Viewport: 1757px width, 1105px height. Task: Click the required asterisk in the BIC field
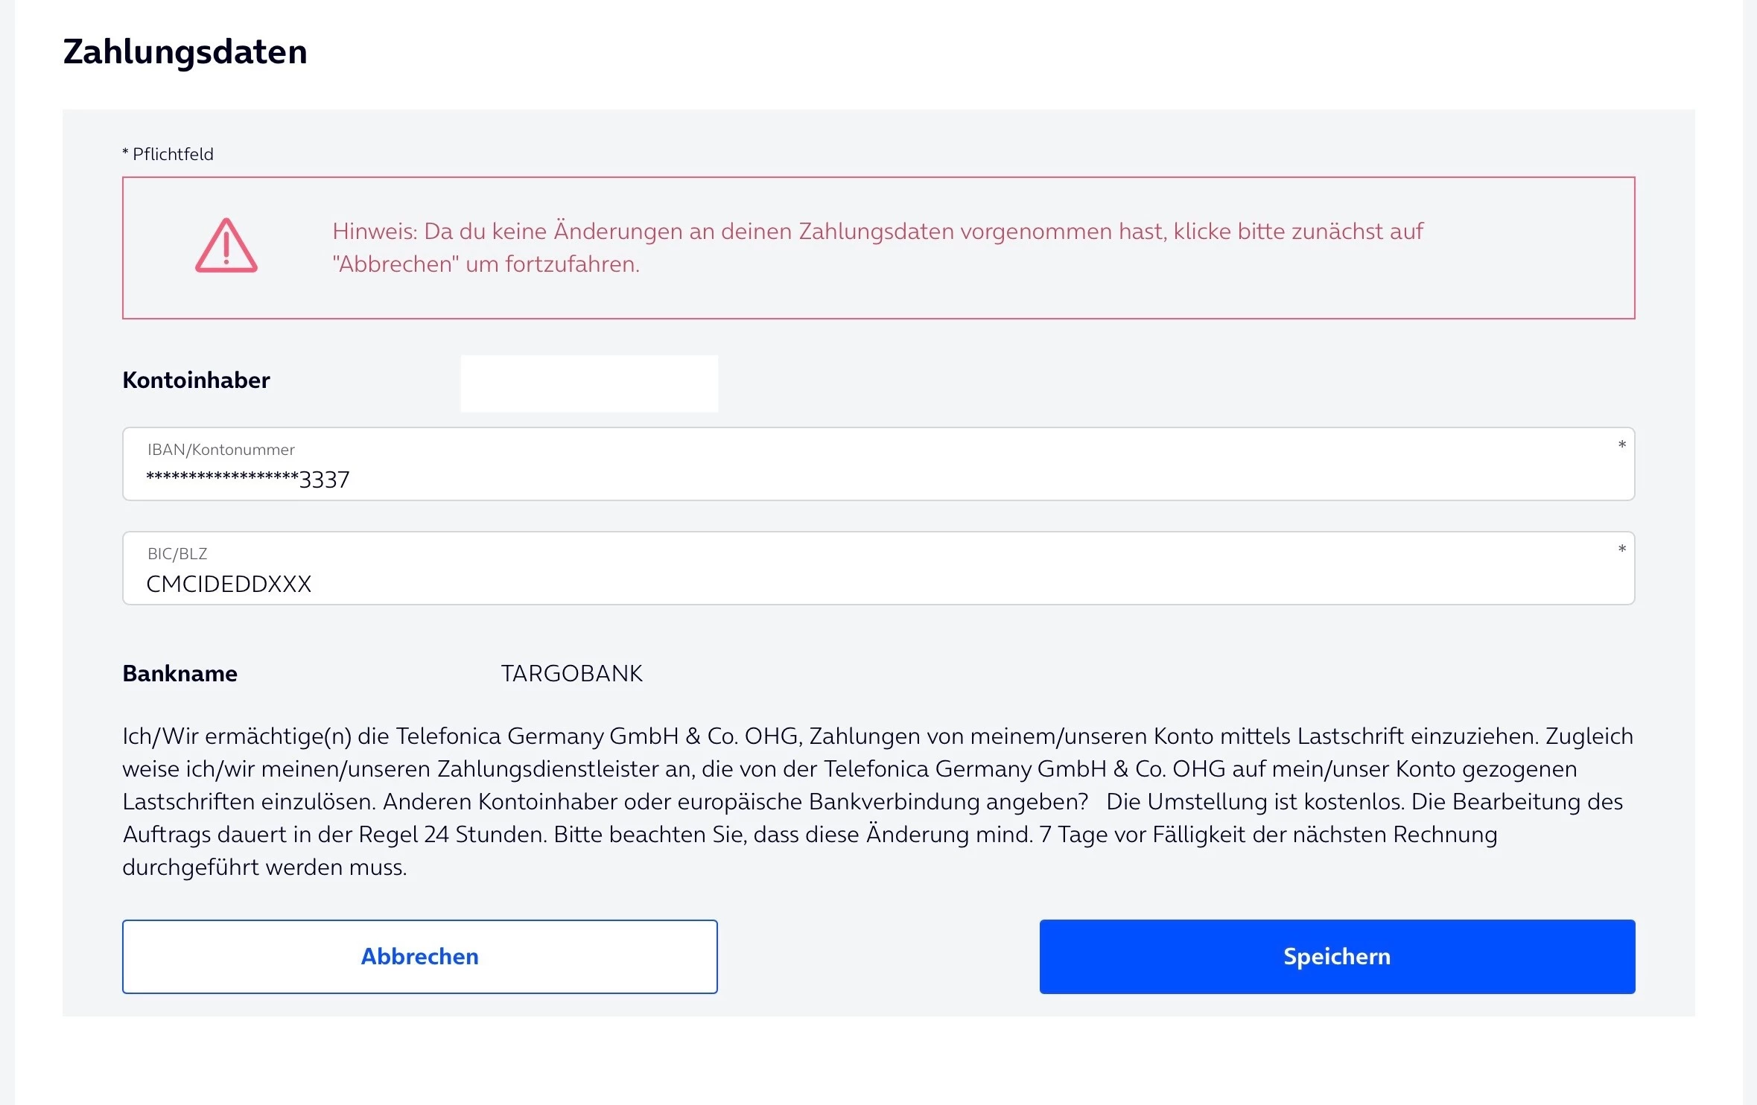[1621, 550]
